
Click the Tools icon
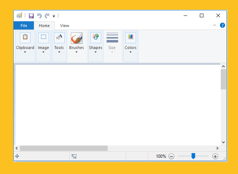pyautogui.click(x=59, y=37)
